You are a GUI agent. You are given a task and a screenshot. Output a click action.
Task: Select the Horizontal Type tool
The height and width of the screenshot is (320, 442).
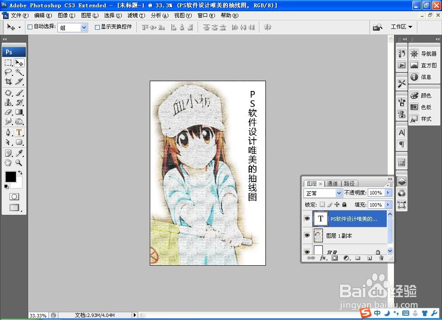tap(19, 132)
